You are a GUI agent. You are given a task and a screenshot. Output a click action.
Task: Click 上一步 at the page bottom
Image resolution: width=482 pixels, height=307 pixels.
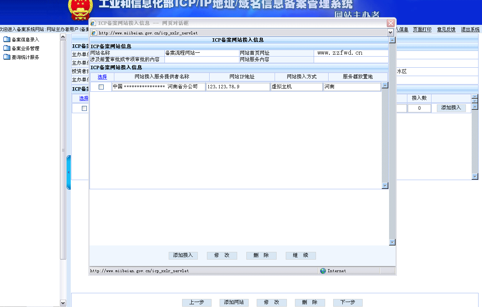point(197,302)
